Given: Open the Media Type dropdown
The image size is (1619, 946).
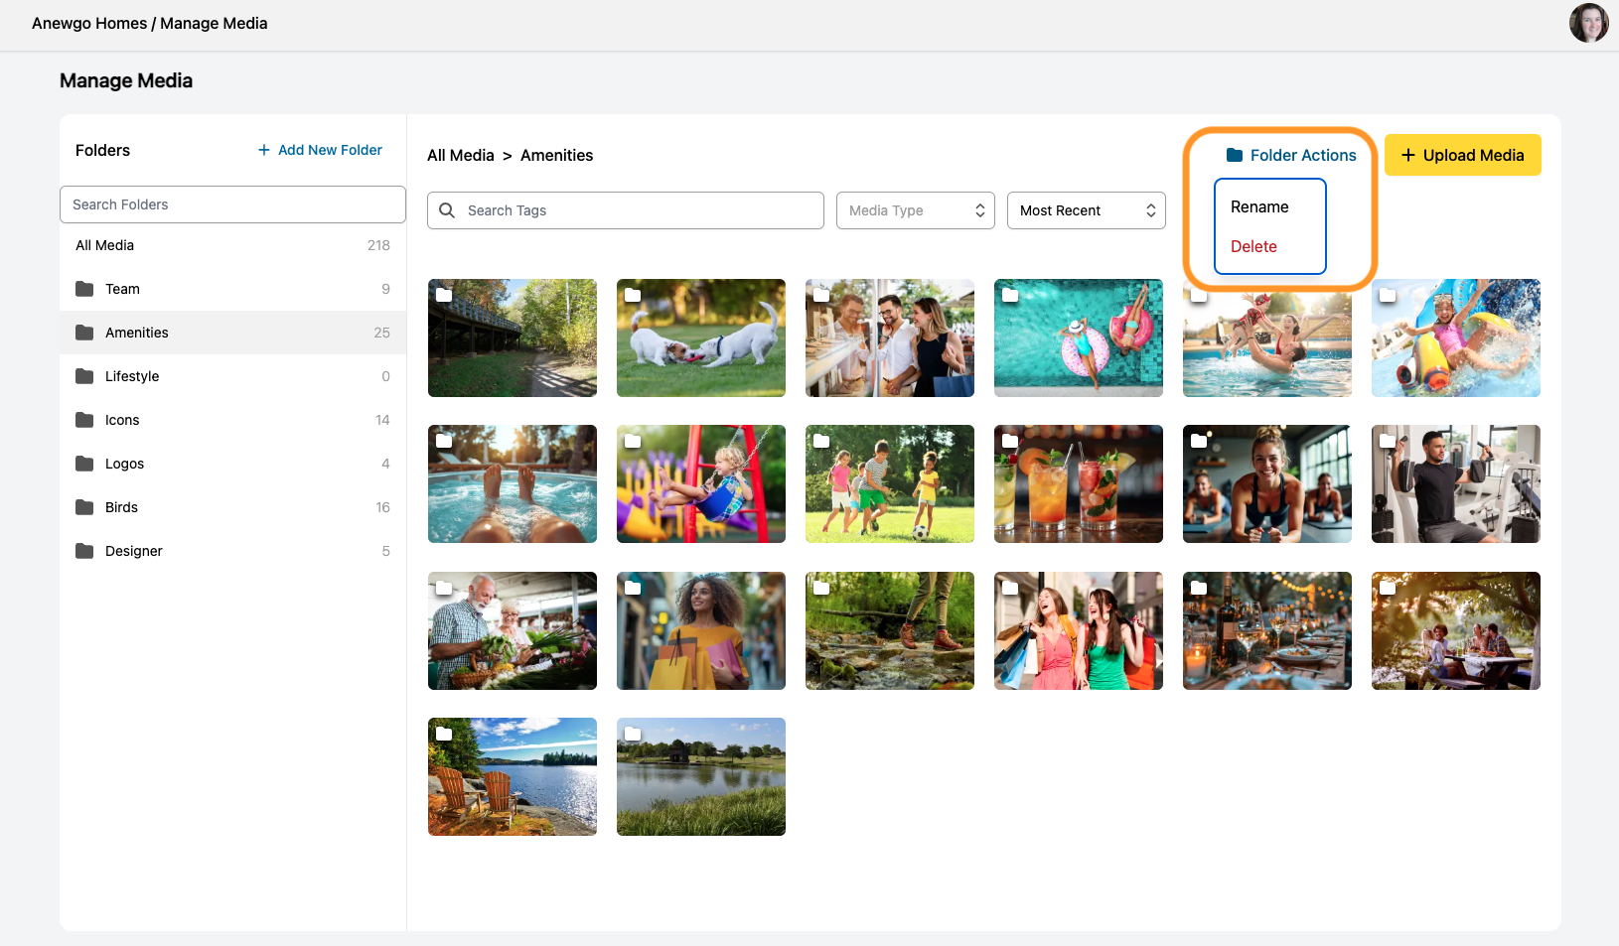Looking at the screenshot, I should 915,210.
